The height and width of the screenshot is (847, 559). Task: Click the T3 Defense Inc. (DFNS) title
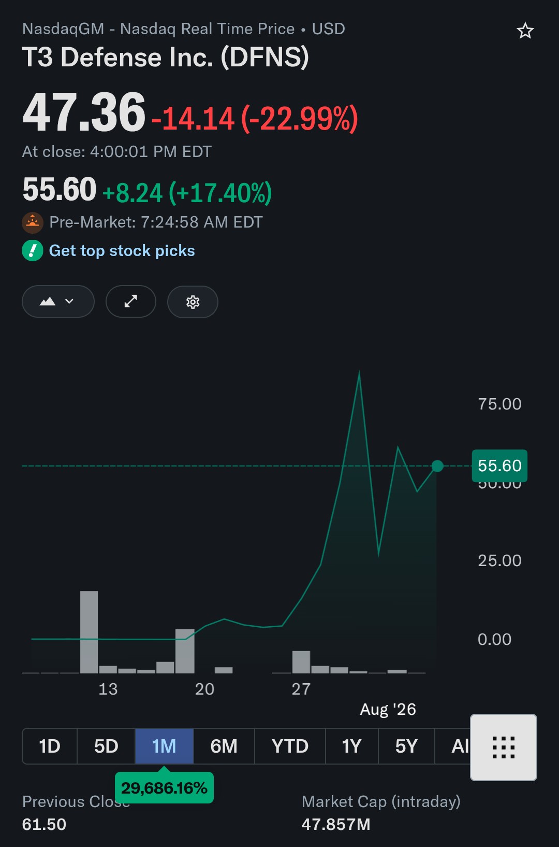tap(166, 57)
